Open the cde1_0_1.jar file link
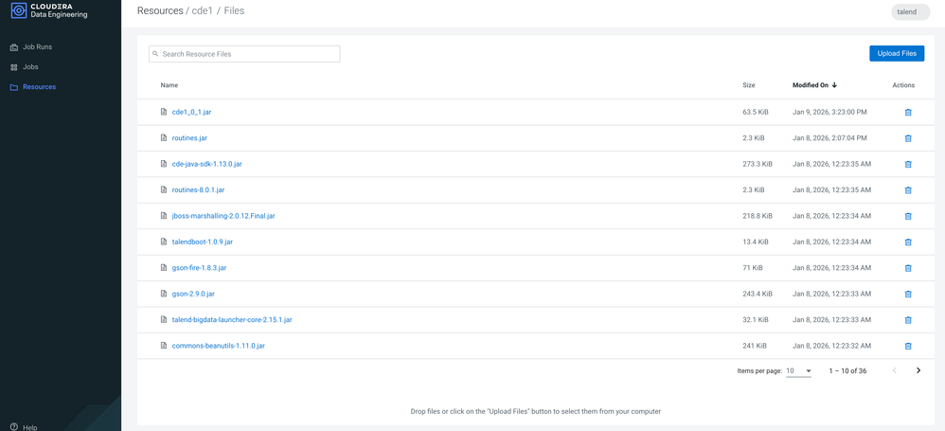This screenshot has height=431, width=945. pos(191,112)
